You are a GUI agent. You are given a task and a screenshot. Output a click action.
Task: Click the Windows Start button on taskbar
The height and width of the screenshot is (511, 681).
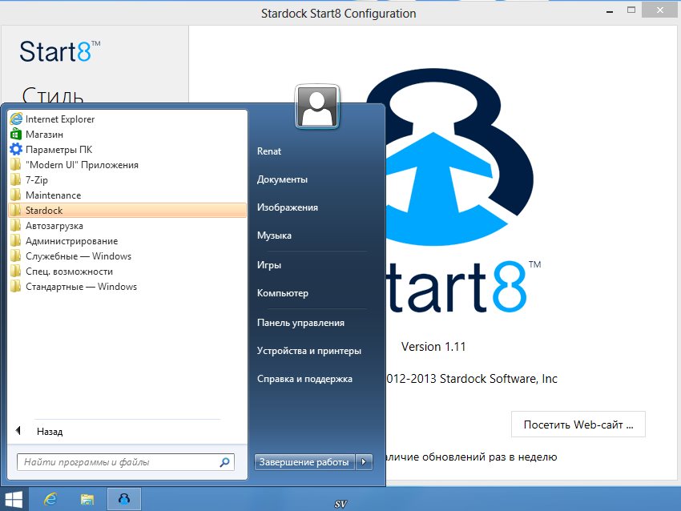point(14,498)
